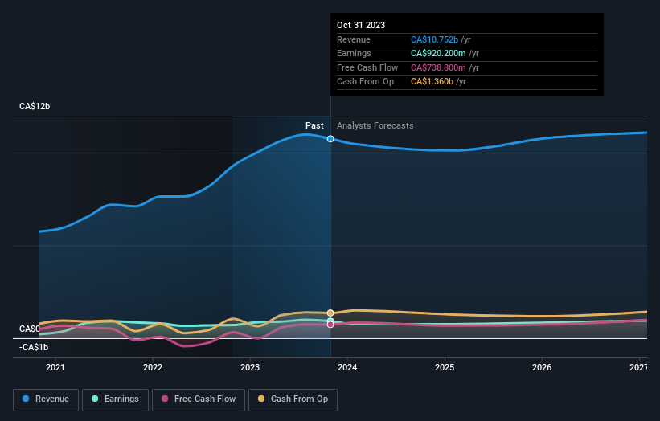The image size is (660, 421).
Task: Click the teal Earnings marker point
Action: click(330, 321)
